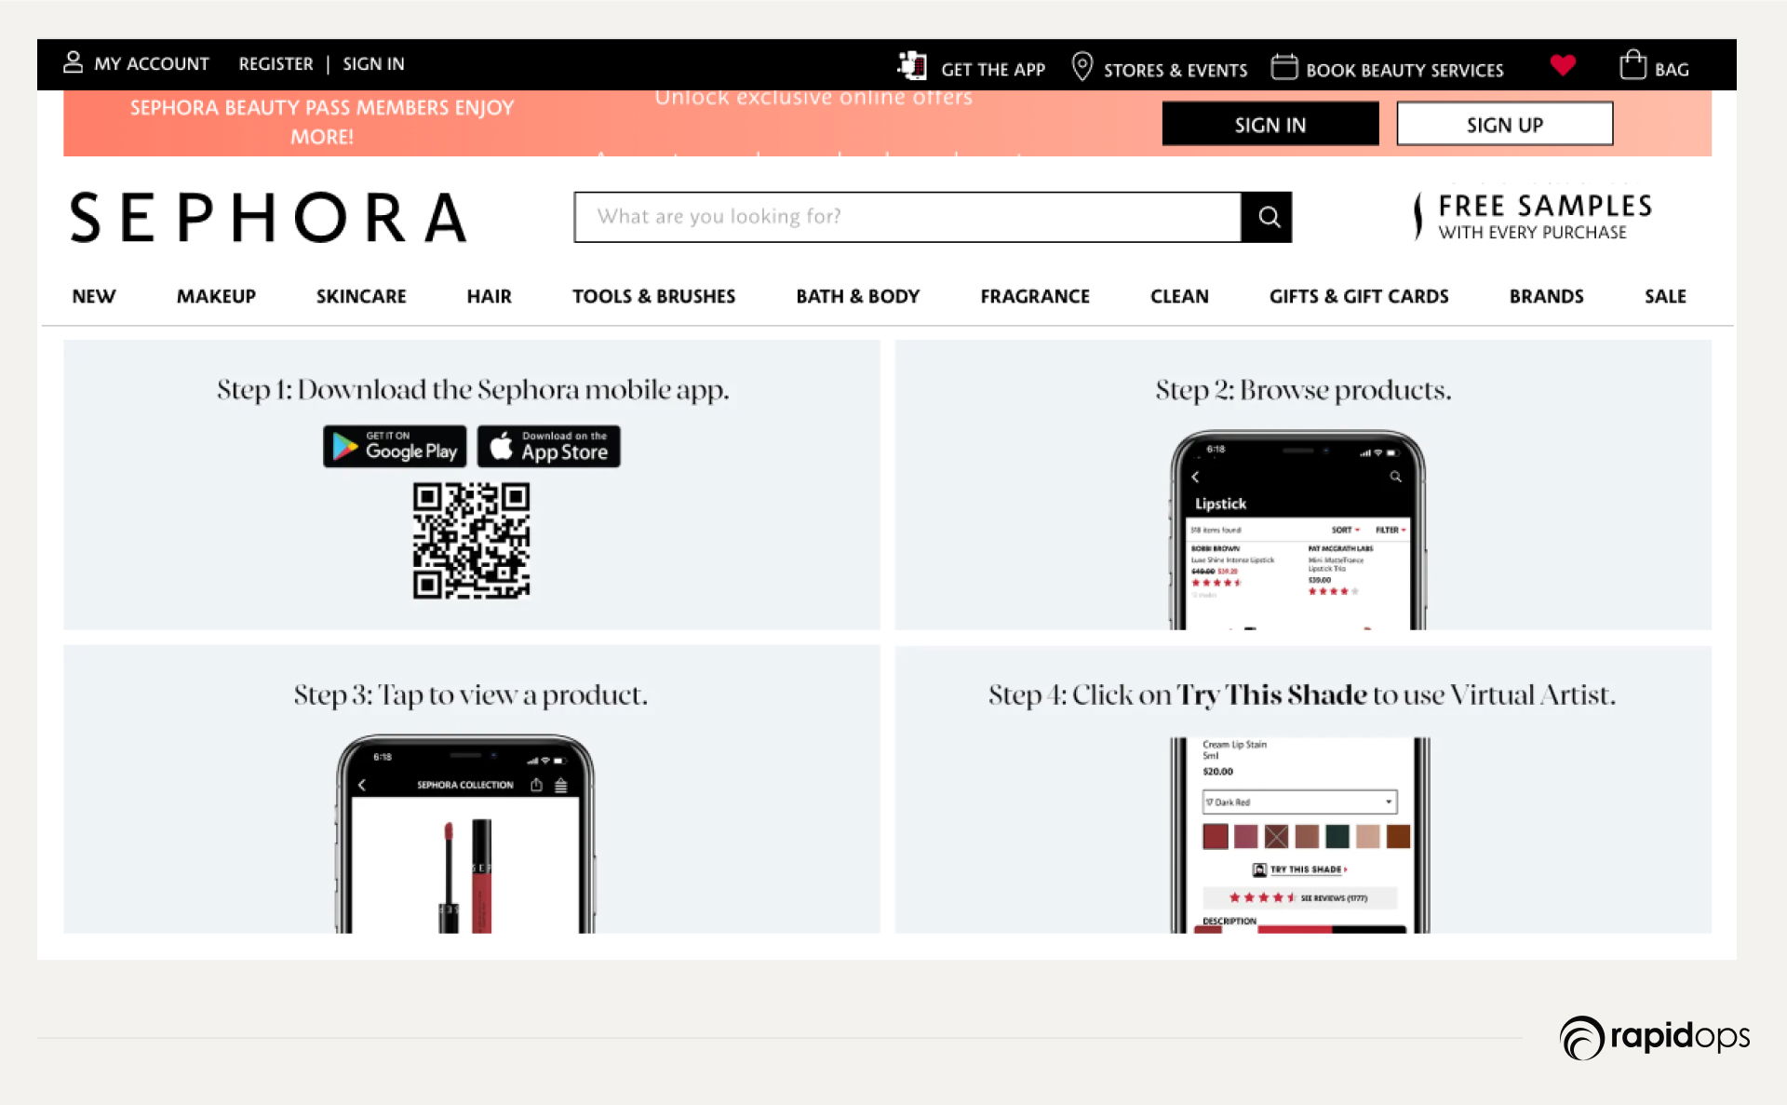Image resolution: width=1787 pixels, height=1105 pixels.
Task: Click the search magnifier button
Action: tap(1268, 217)
